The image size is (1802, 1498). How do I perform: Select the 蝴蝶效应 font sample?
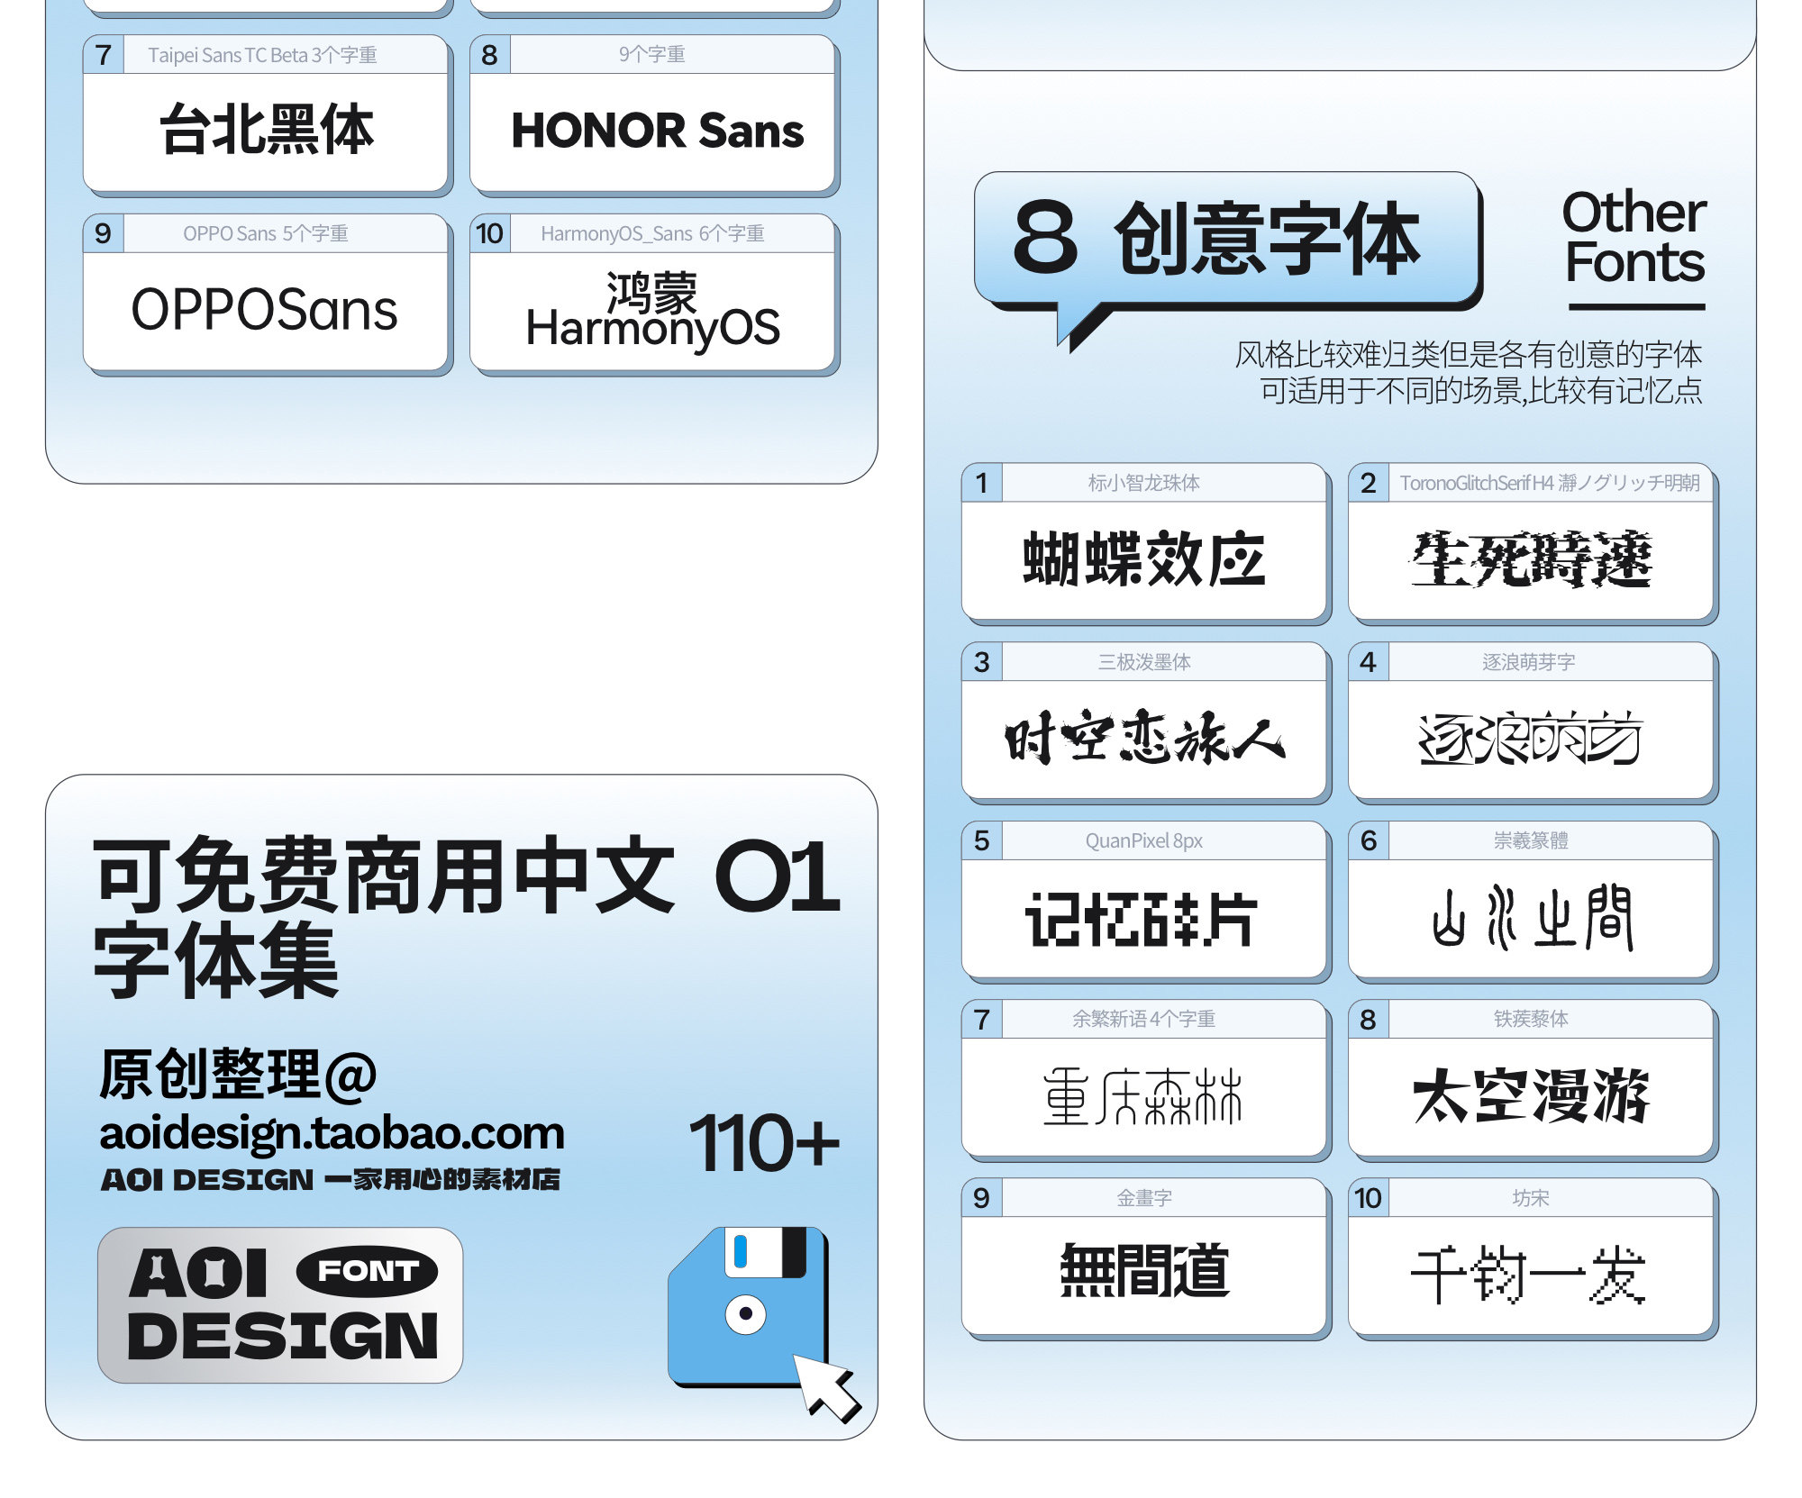coord(1144,558)
